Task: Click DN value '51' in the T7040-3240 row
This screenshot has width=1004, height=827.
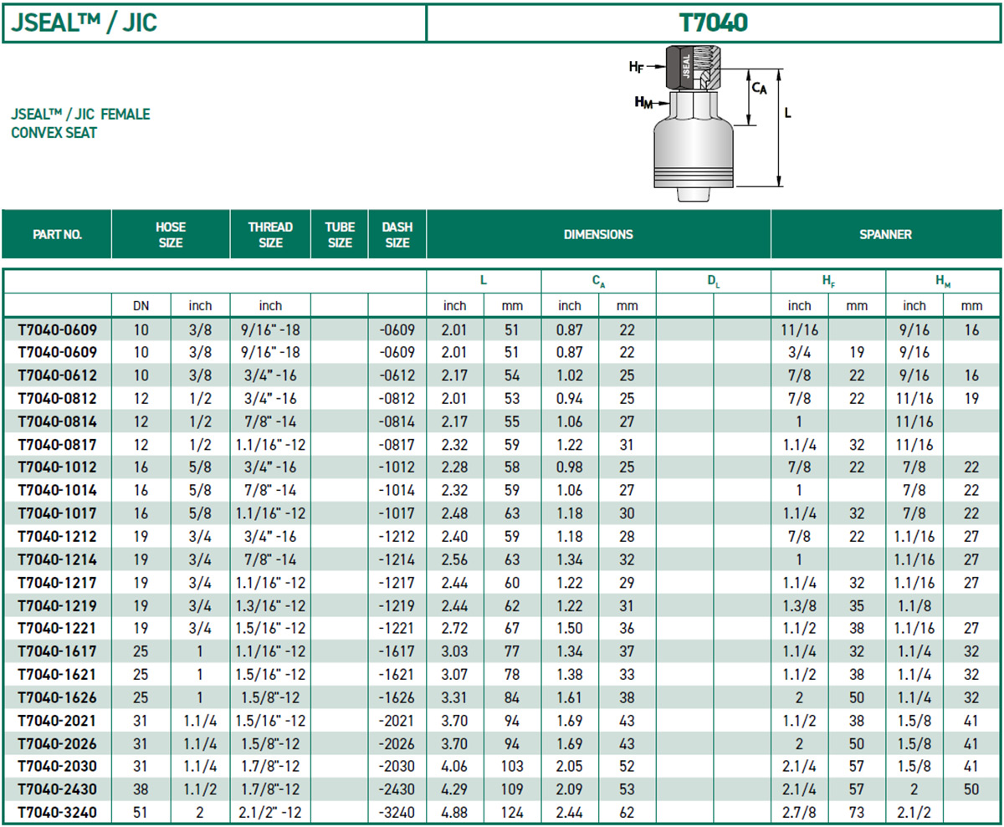Action: [141, 812]
